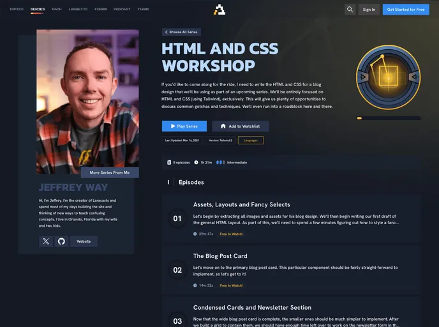Click the episode 03 number circle
The image size is (439, 327).
pyautogui.click(x=177, y=321)
